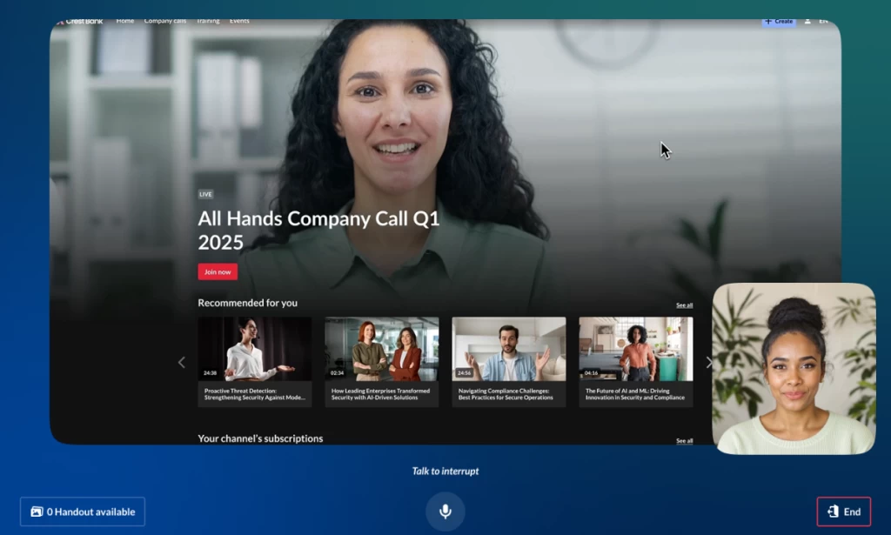Select the LIVE badge above the call title
This screenshot has width=891, height=535.
[205, 194]
